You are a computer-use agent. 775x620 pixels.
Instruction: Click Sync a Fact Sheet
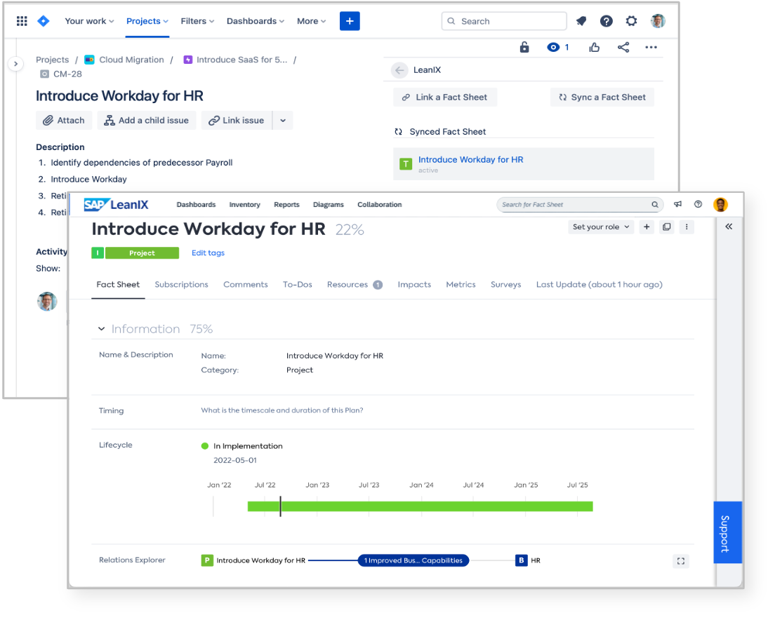[x=602, y=97]
